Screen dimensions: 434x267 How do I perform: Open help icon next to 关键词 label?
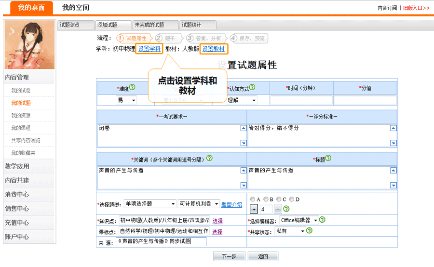(x=209, y=159)
